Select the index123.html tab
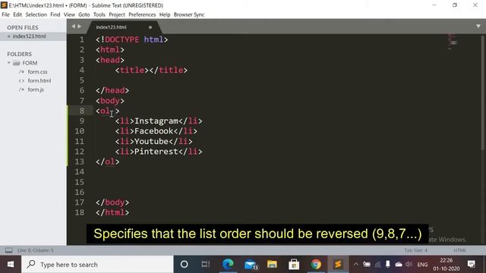The width and height of the screenshot is (486, 273). [x=124, y=27]
